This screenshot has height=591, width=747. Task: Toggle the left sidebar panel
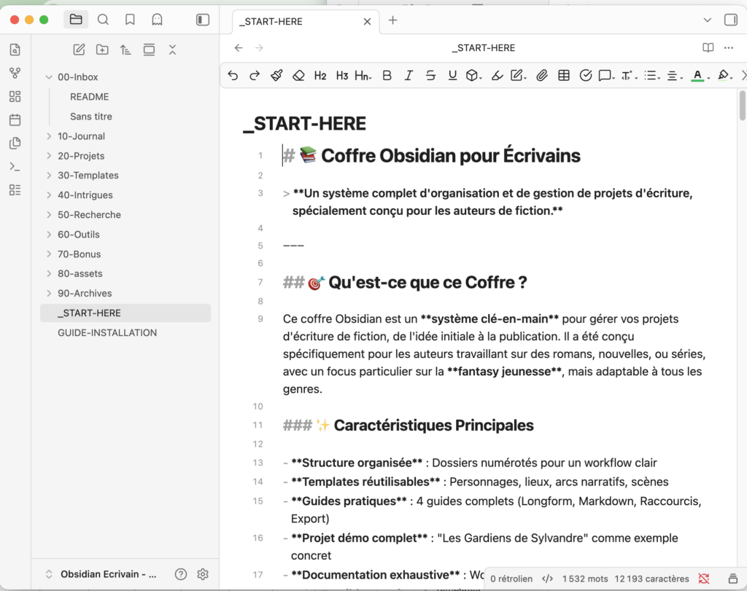(x=203, y=20)
